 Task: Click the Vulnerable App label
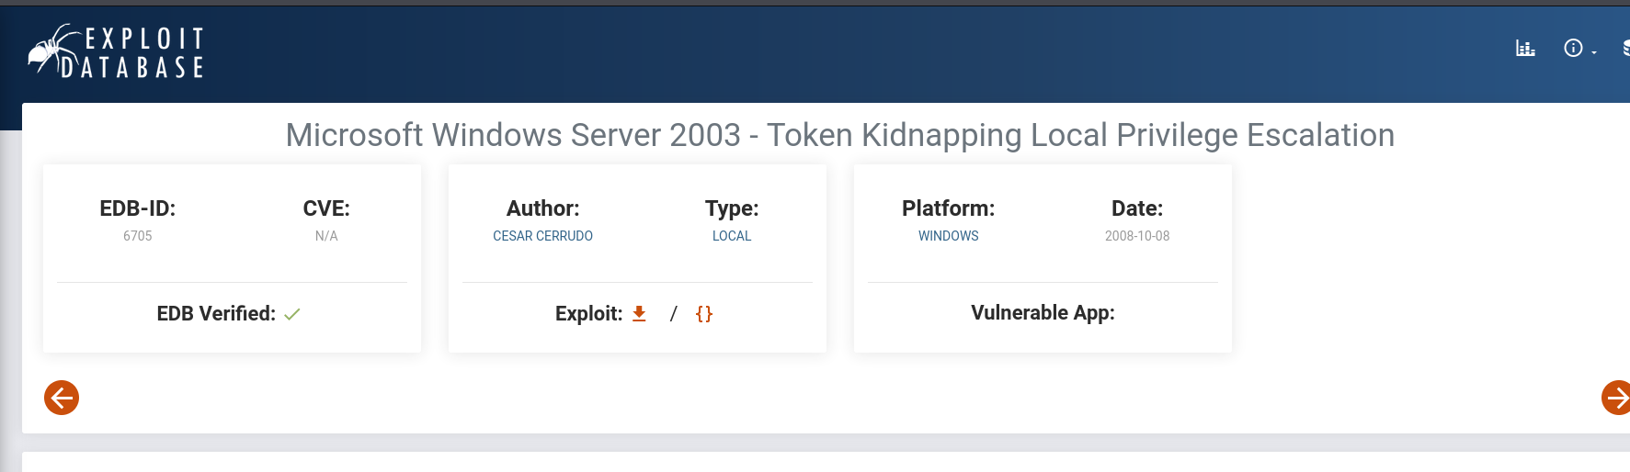pos(1043,313)
